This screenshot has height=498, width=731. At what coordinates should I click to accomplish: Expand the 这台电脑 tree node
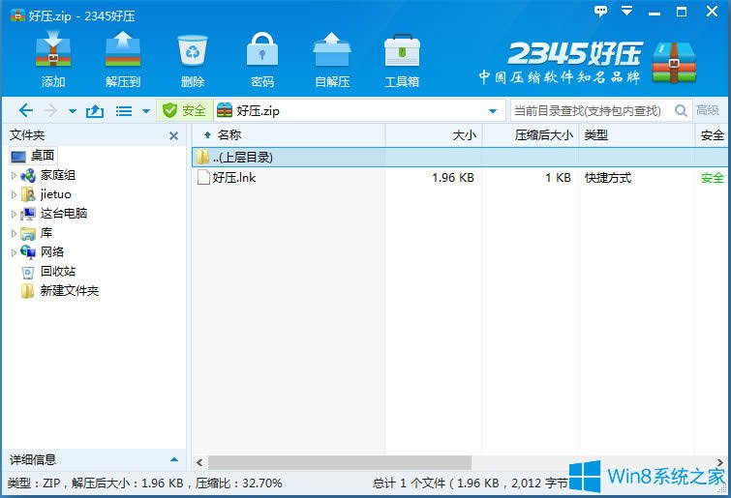coord(14,214)
